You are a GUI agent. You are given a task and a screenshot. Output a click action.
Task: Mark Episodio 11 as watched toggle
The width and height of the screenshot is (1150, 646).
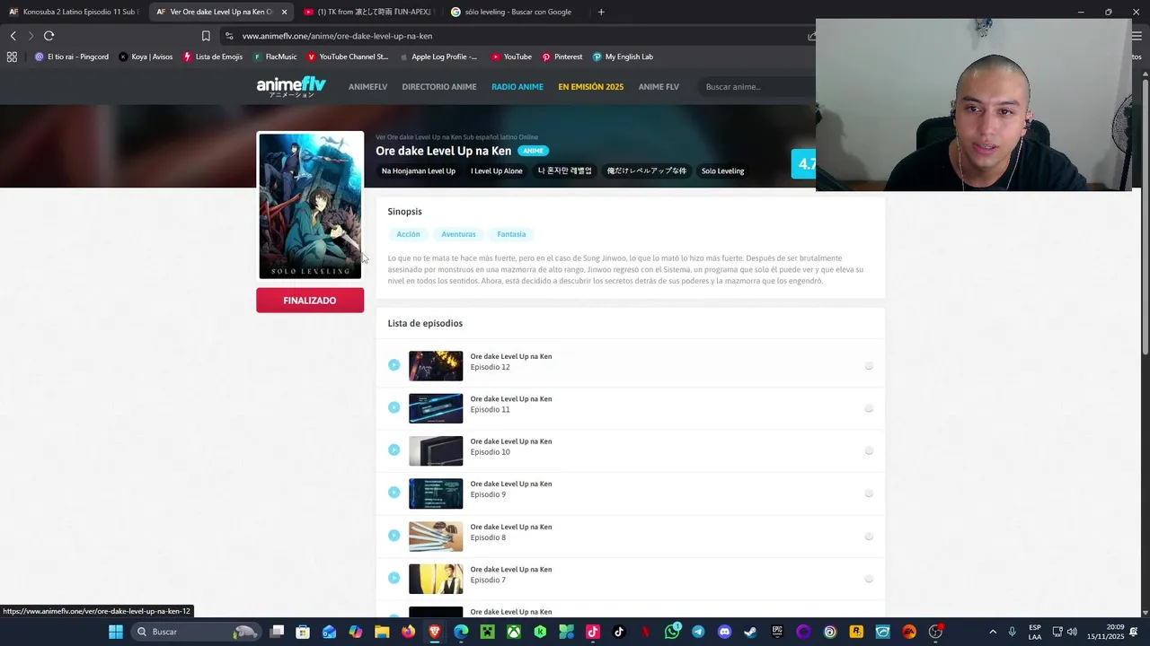[x=869, y=408]
